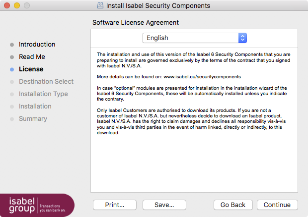Click inside the license agreement text area
This screenshot has height=217, width=308.
click(194, 120)
